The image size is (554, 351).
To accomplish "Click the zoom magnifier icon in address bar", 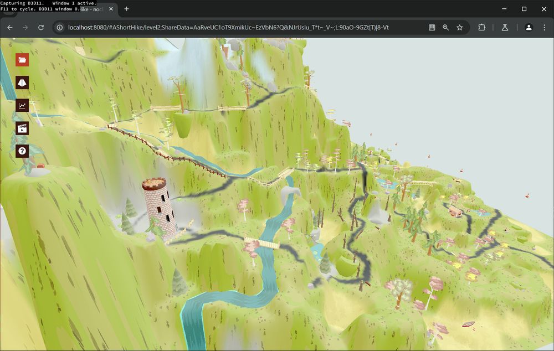I will coord(445,27).
